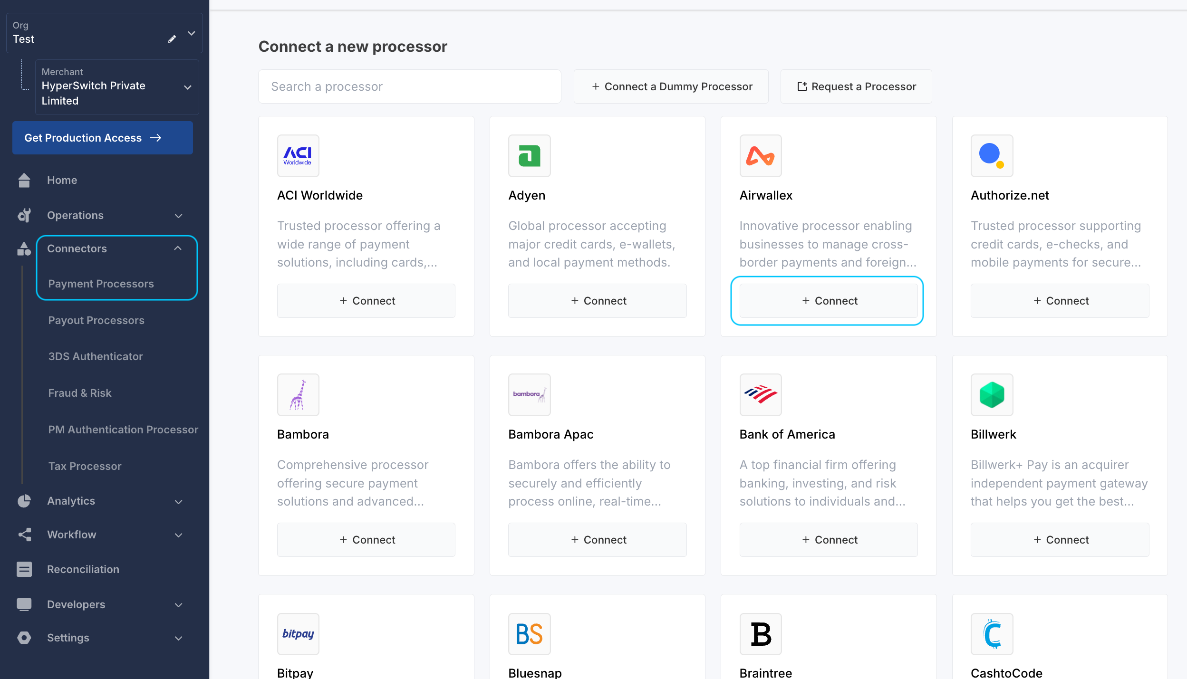Go to Fraud & Risk connectors

click(x=80, y=393)
